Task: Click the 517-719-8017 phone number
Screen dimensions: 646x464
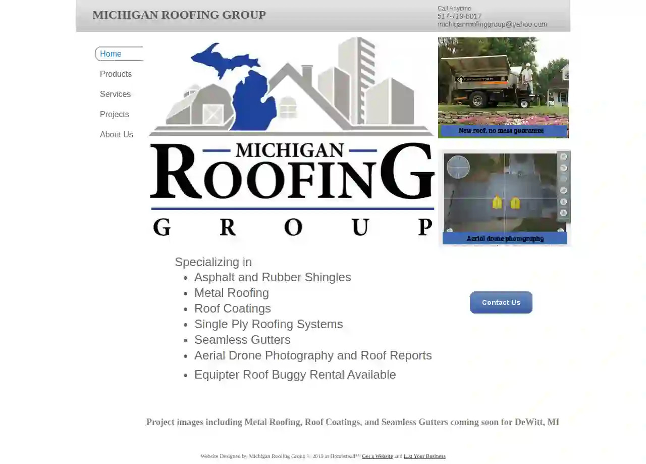Action: (x=459, y=16)
